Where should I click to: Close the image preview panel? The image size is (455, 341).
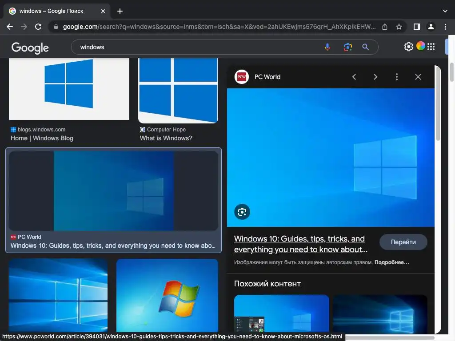click(418, 77)
